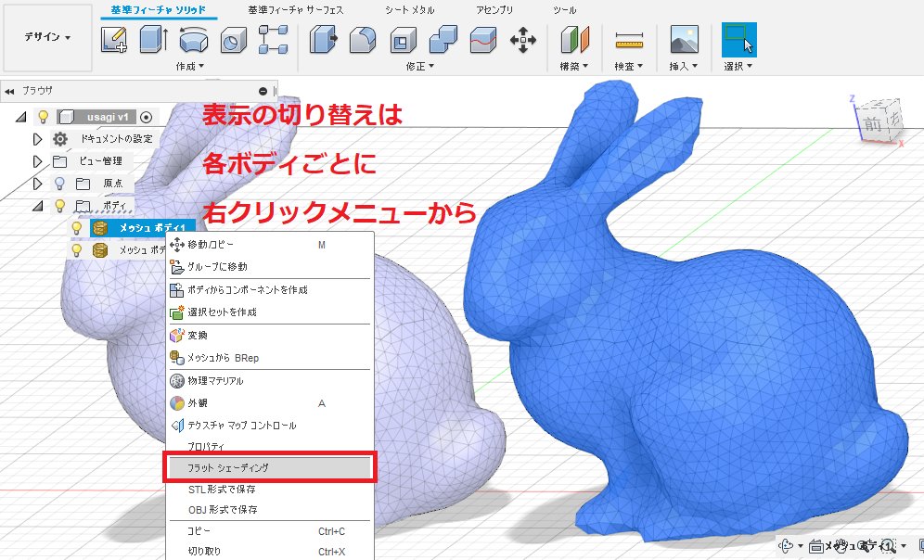Image resolution: width=924 pixels, height=560 pixels.
Task: Select the Hole tool icon
Action: pos(234,40)
